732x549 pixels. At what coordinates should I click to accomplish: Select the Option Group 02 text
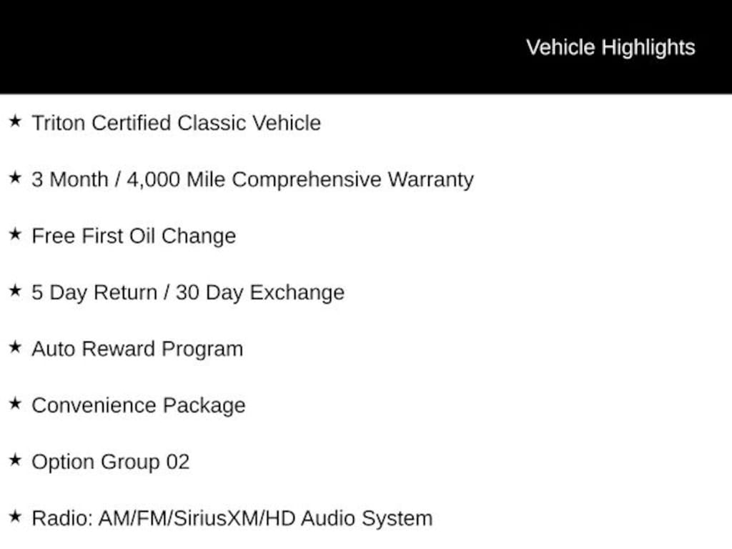pos(111,462)
